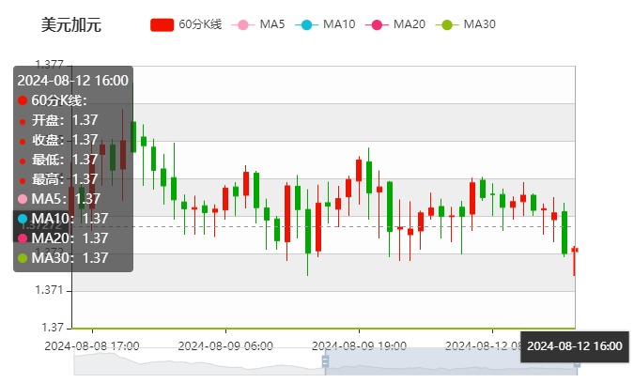Click the 1.37 y-axis bottom label
The height and width of the screenshot is (383, 634).
pos(53,328)
